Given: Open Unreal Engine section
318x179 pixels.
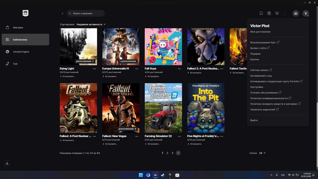Looking at the screenshot, I should coord(25,52).
